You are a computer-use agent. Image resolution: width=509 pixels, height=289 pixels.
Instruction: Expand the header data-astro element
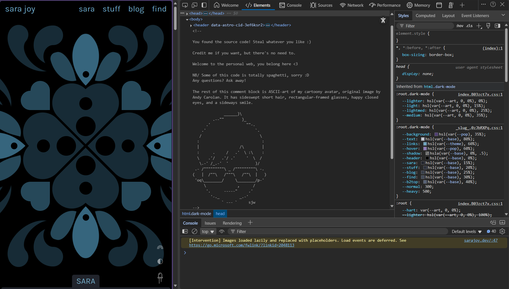click(x=191, y=25)
